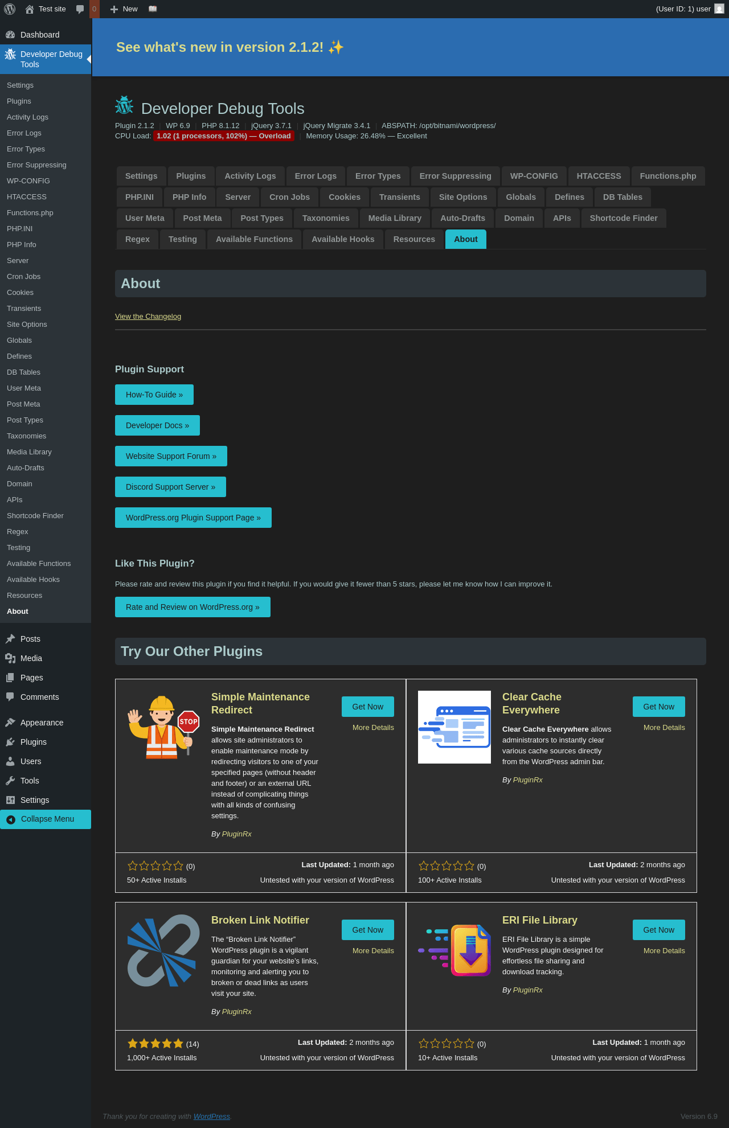729x1128 pixels.
Task: Click the Broken Link Notifier star rating
Action: click(x=155, y=1044)
